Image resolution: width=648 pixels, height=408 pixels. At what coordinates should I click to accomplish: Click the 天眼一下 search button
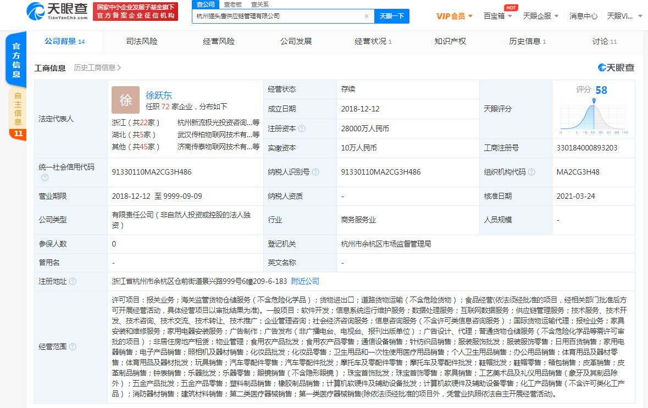pyautogui.click(x=392, y=16)
